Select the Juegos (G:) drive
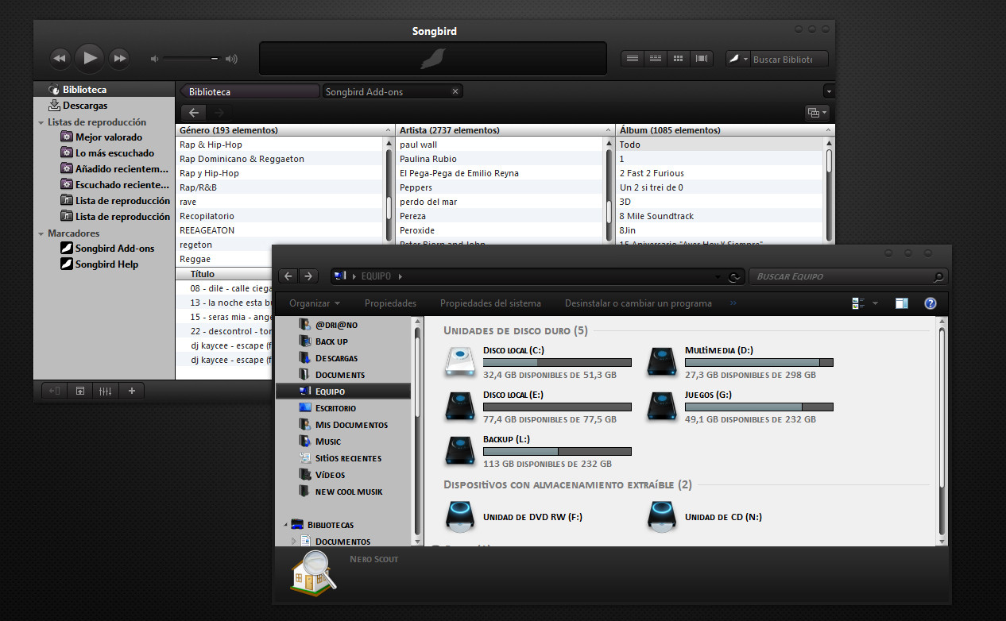The height and width of the screenshot is (621, 1006). coord(741,407)
